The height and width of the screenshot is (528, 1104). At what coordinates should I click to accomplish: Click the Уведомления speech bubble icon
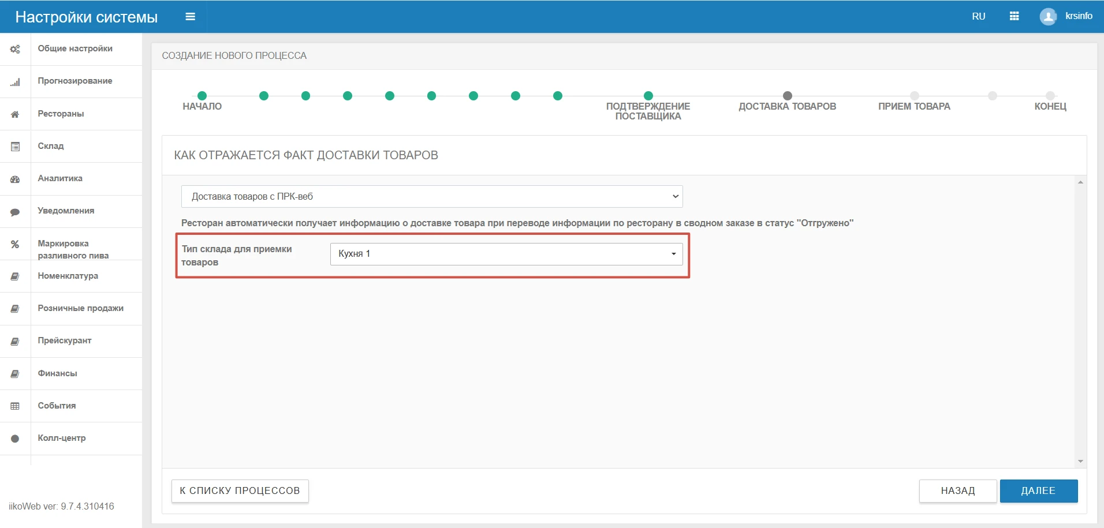click(15, 211)
